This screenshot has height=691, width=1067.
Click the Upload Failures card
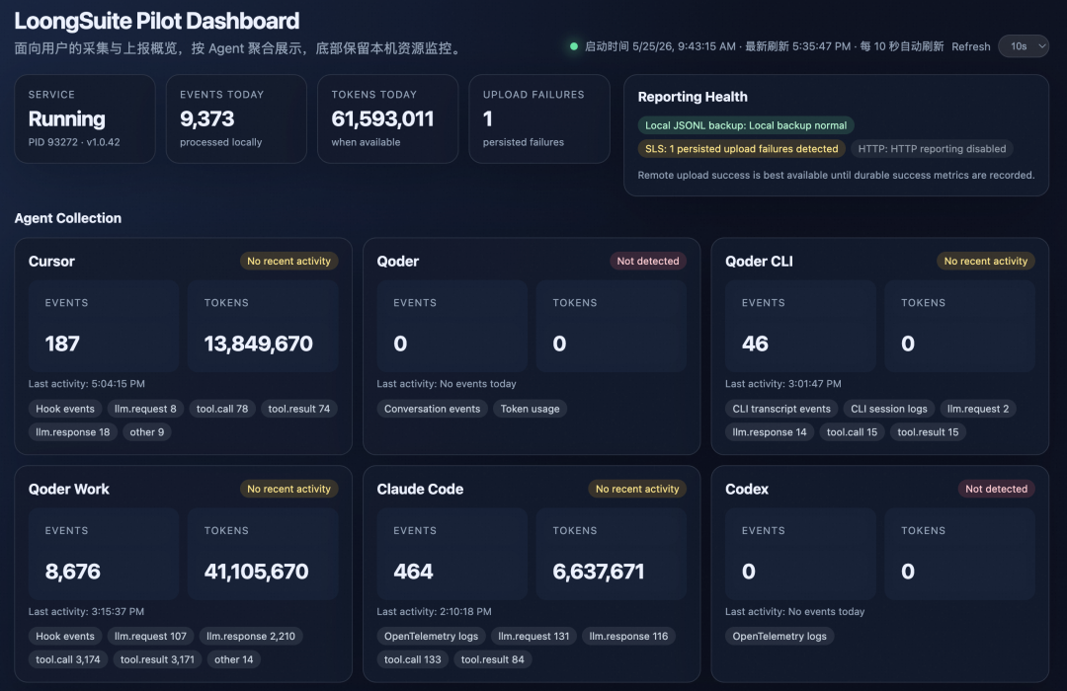pos(539,119)
